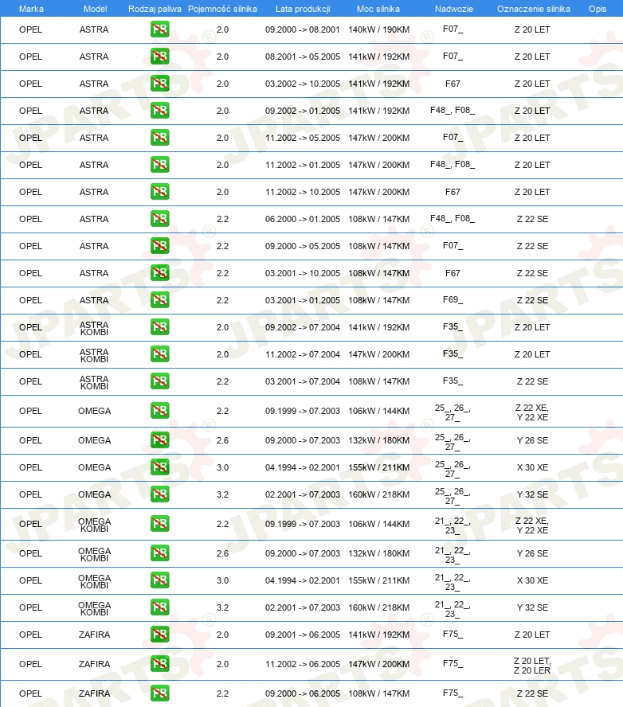Click the Nadwozie column header
The height and width of the screenshot is (707, 623).
tap(454, 9)
